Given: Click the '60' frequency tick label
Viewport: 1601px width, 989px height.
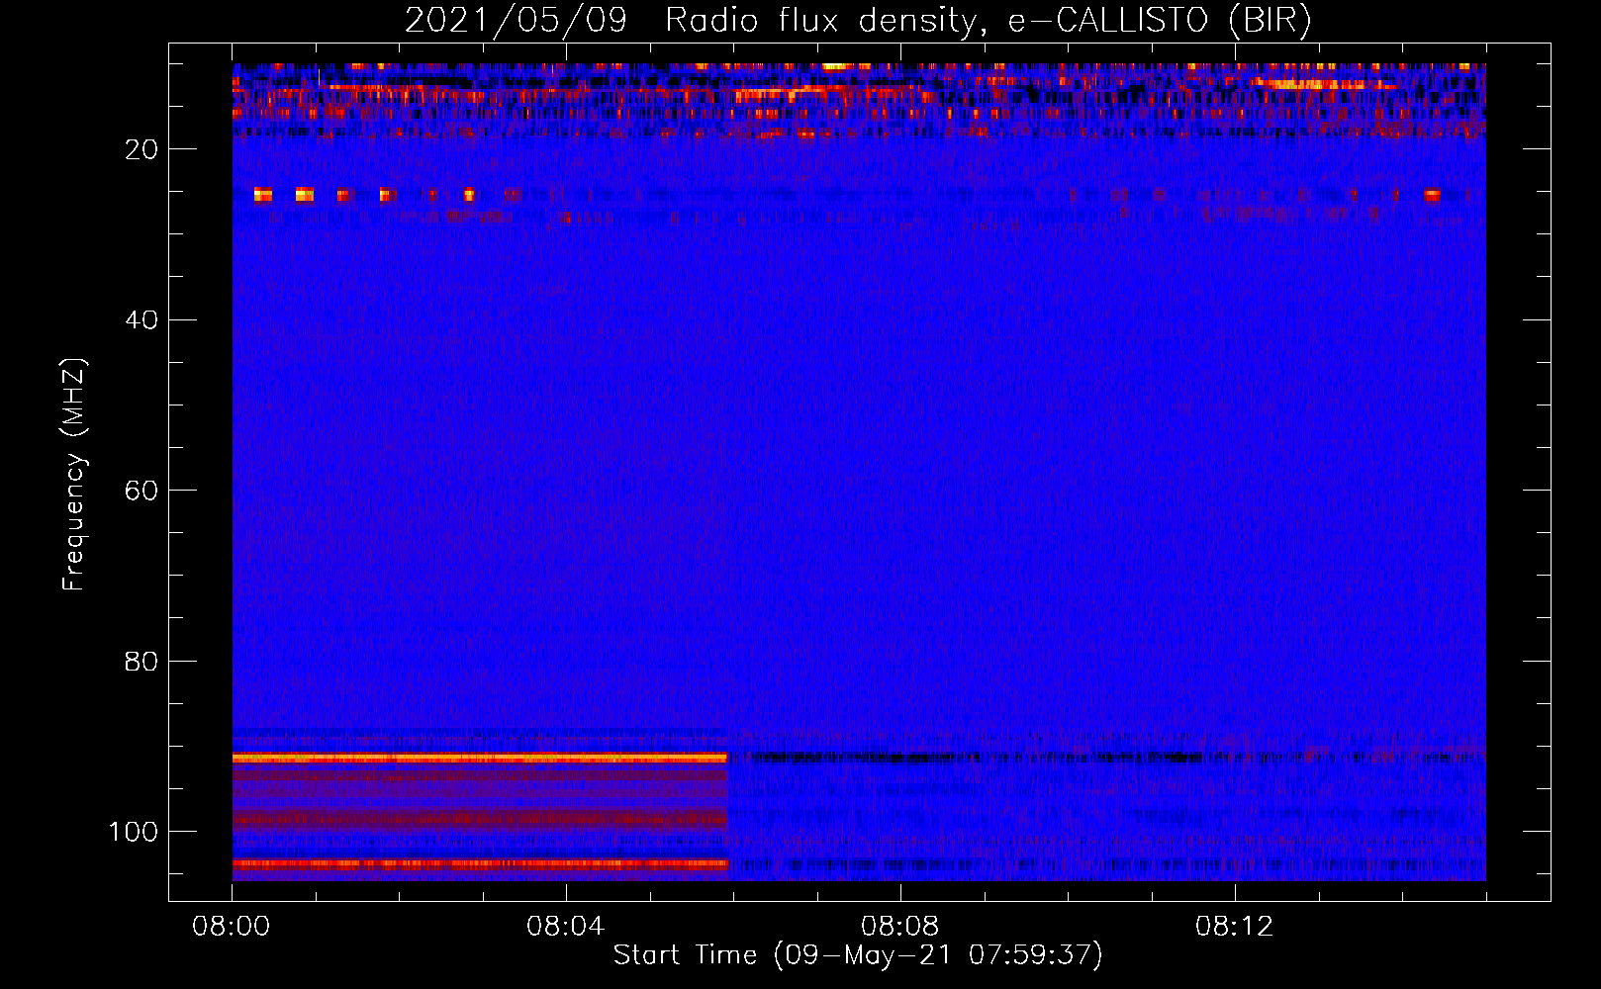Looking at the screenshot, I should [141, 491].
